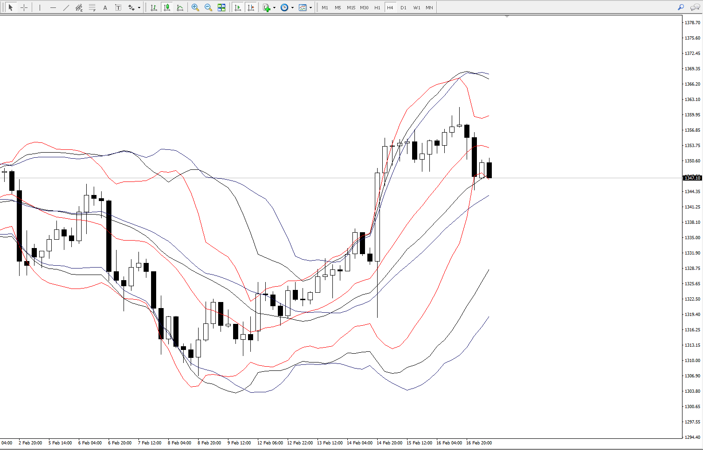
Task: Click the Zoom In magnifier
Action: coord(195,7)
